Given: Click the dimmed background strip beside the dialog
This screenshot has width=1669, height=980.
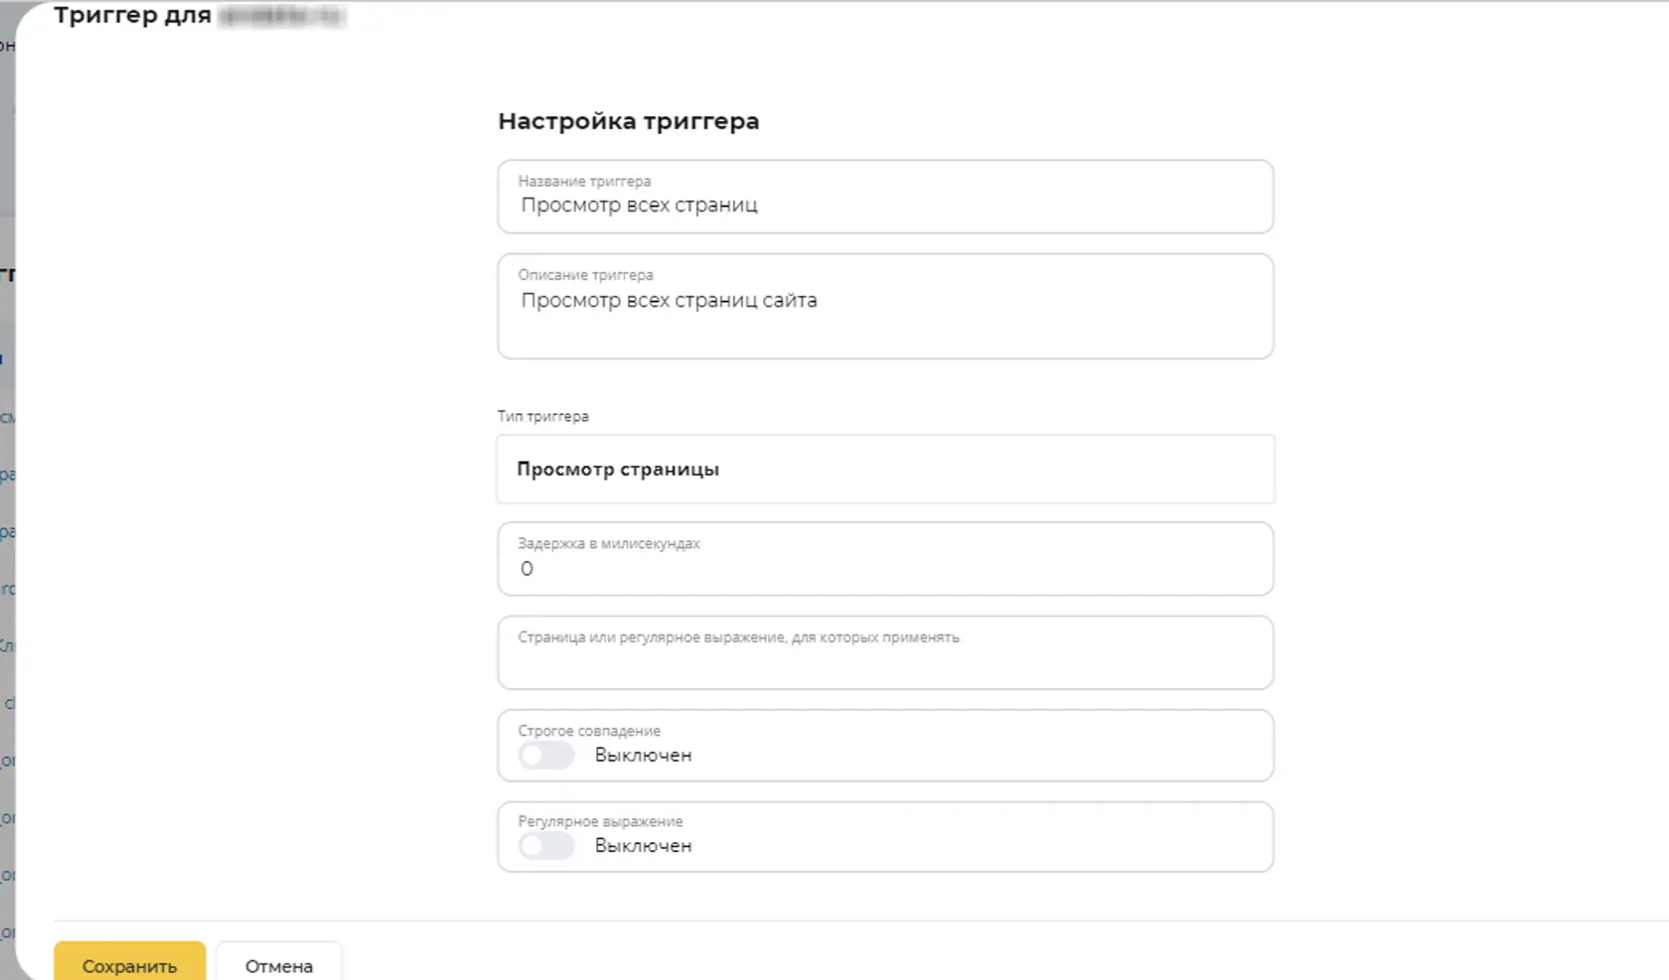Looking at the screenshot, I should click(x=7, y=496).
